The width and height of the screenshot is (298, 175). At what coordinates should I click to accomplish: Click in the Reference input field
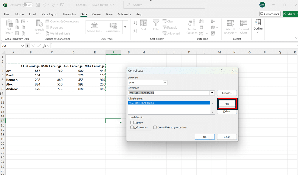[x=169, y=93]
